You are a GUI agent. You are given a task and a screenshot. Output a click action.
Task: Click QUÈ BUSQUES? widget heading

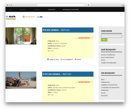click(x=108, y=50)
